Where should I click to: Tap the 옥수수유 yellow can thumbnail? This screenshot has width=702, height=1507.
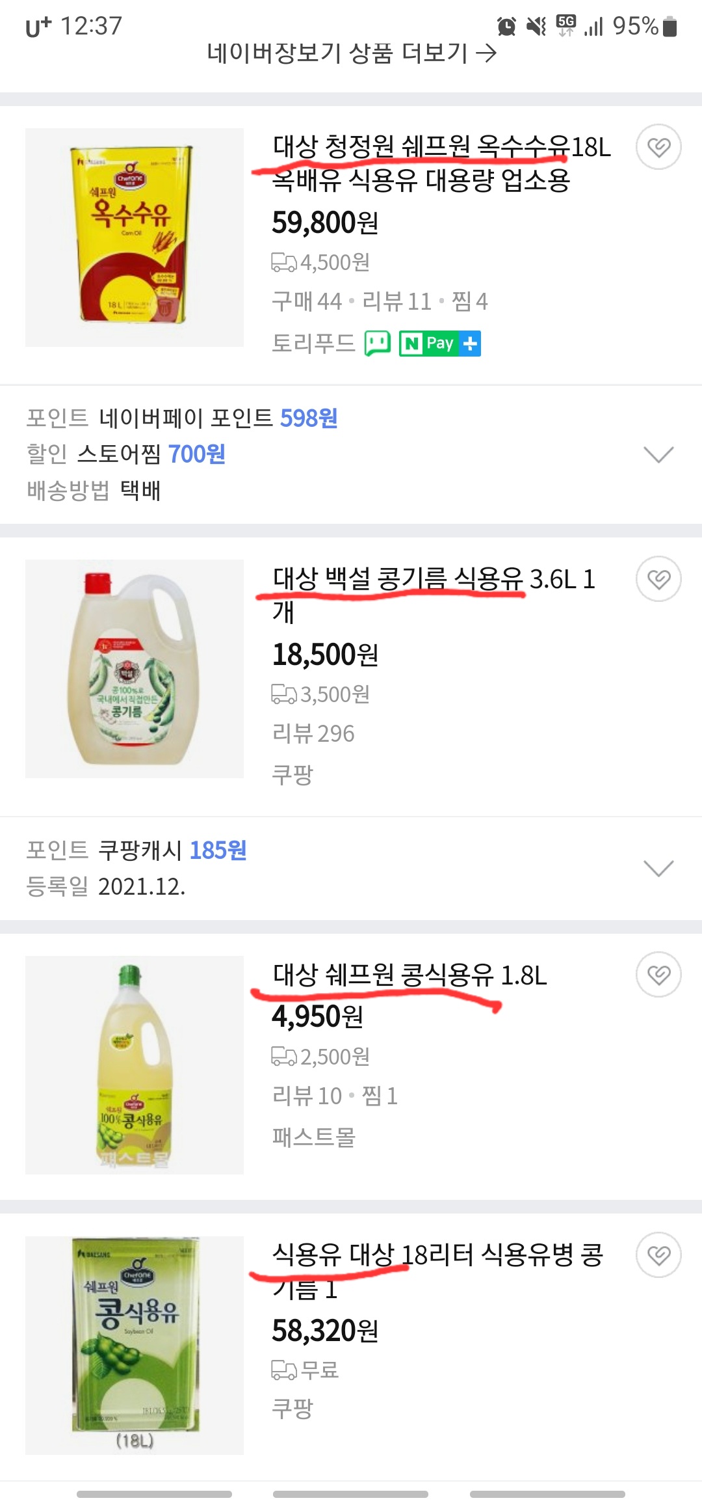[135, 237]
